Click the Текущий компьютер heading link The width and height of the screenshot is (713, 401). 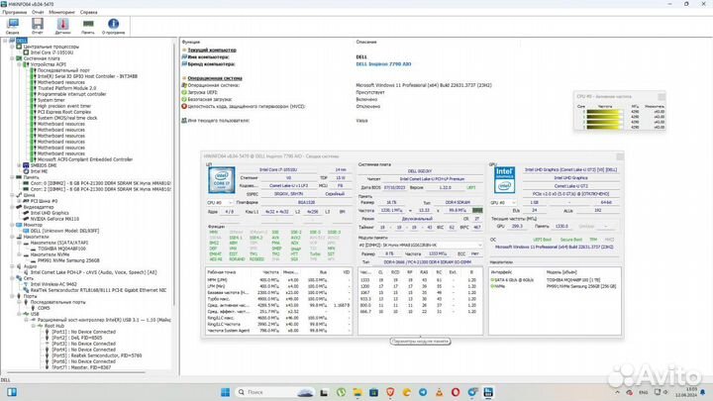[x=212, y=49]
